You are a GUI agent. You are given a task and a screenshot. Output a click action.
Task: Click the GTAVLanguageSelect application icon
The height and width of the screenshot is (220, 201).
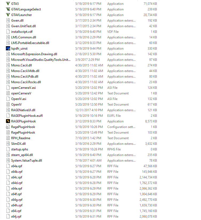coord(8,9)
